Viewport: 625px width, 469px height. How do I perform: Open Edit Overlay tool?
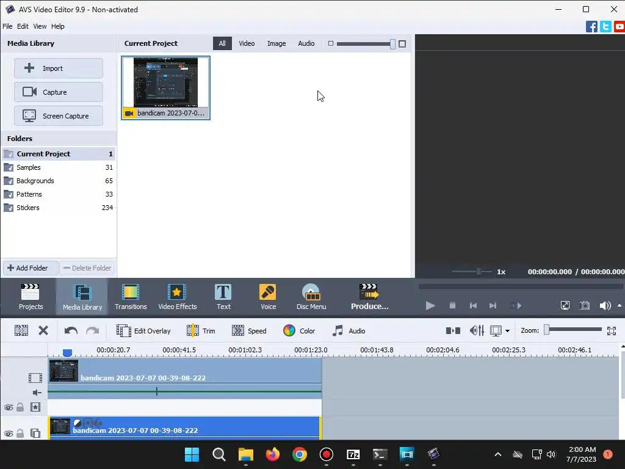pos(143,330)
